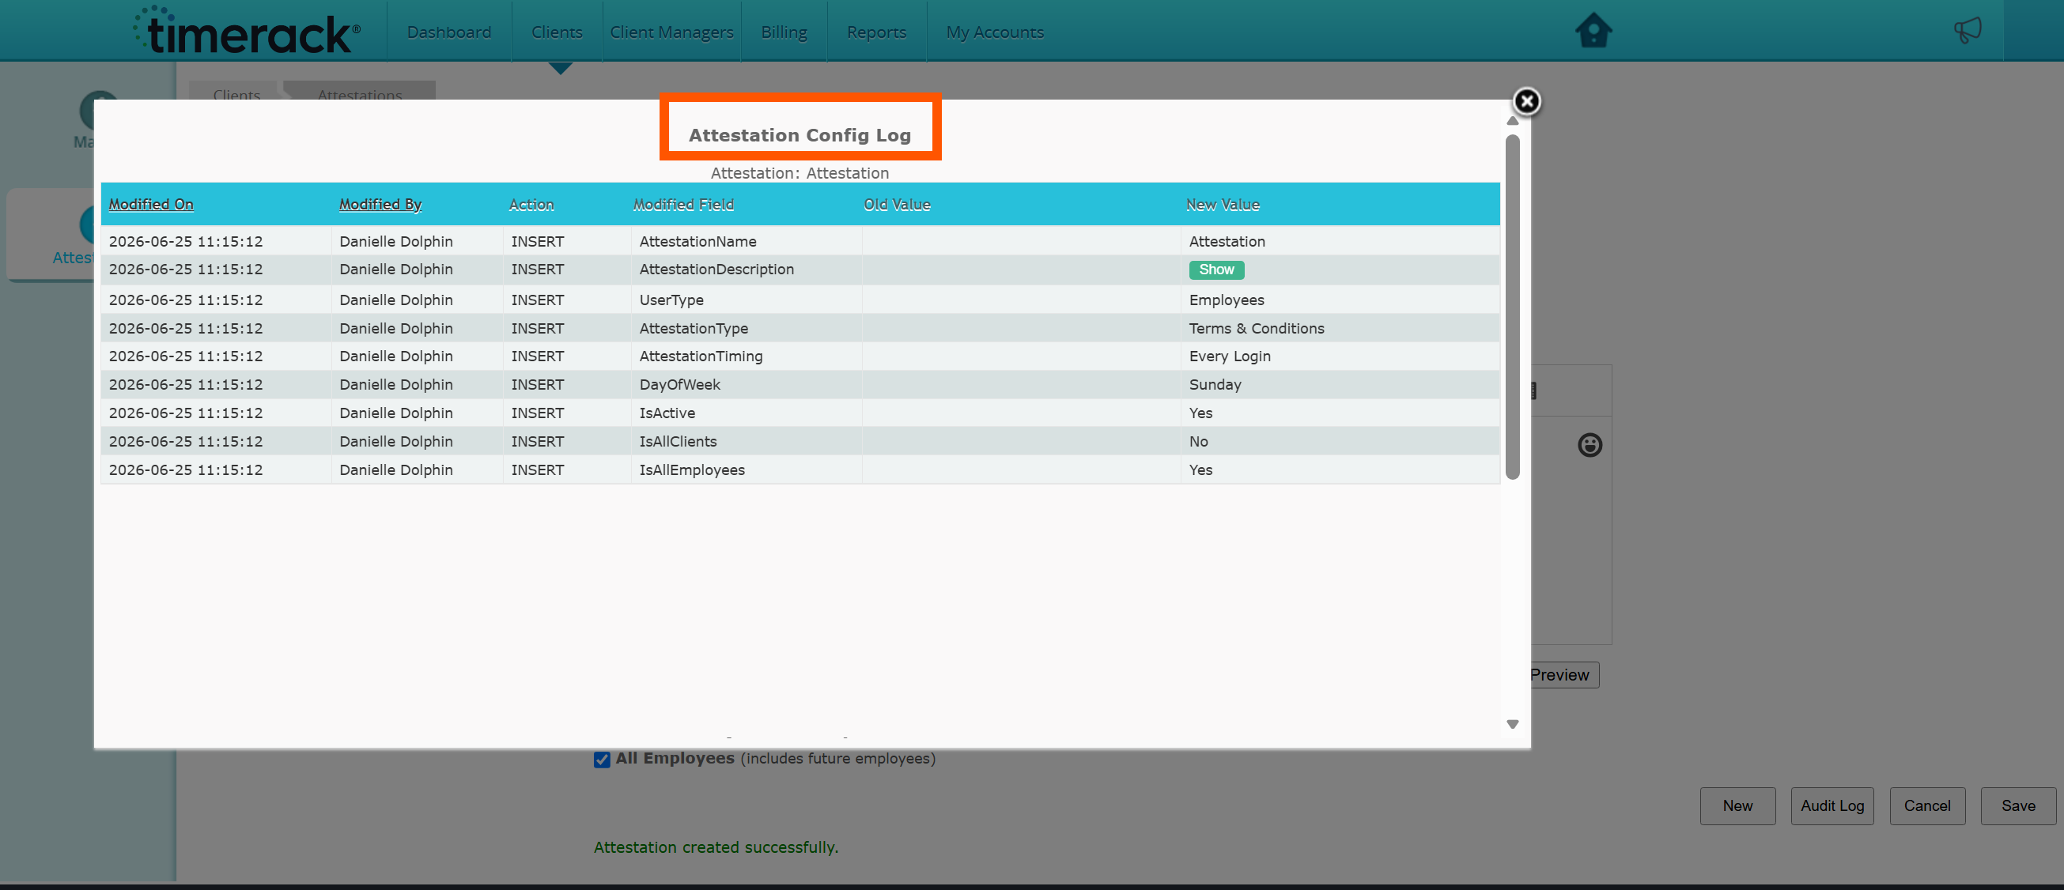Viewport: 2064px width, 890px height.
Task: Click 'Attestation created successfully.' message
Action: click(x=716, y=847)
